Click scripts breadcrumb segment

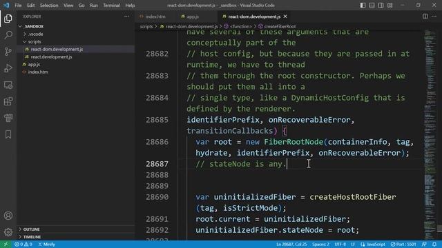pyautogui.click(x=146, y=26)
